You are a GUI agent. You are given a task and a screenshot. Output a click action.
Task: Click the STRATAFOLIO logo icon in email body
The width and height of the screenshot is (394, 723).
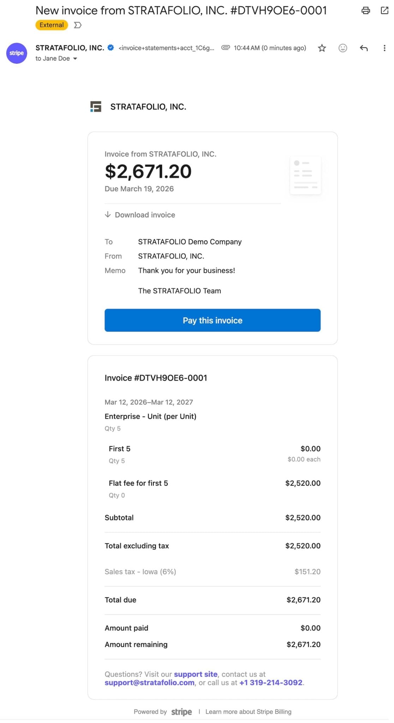coord(96,107)
